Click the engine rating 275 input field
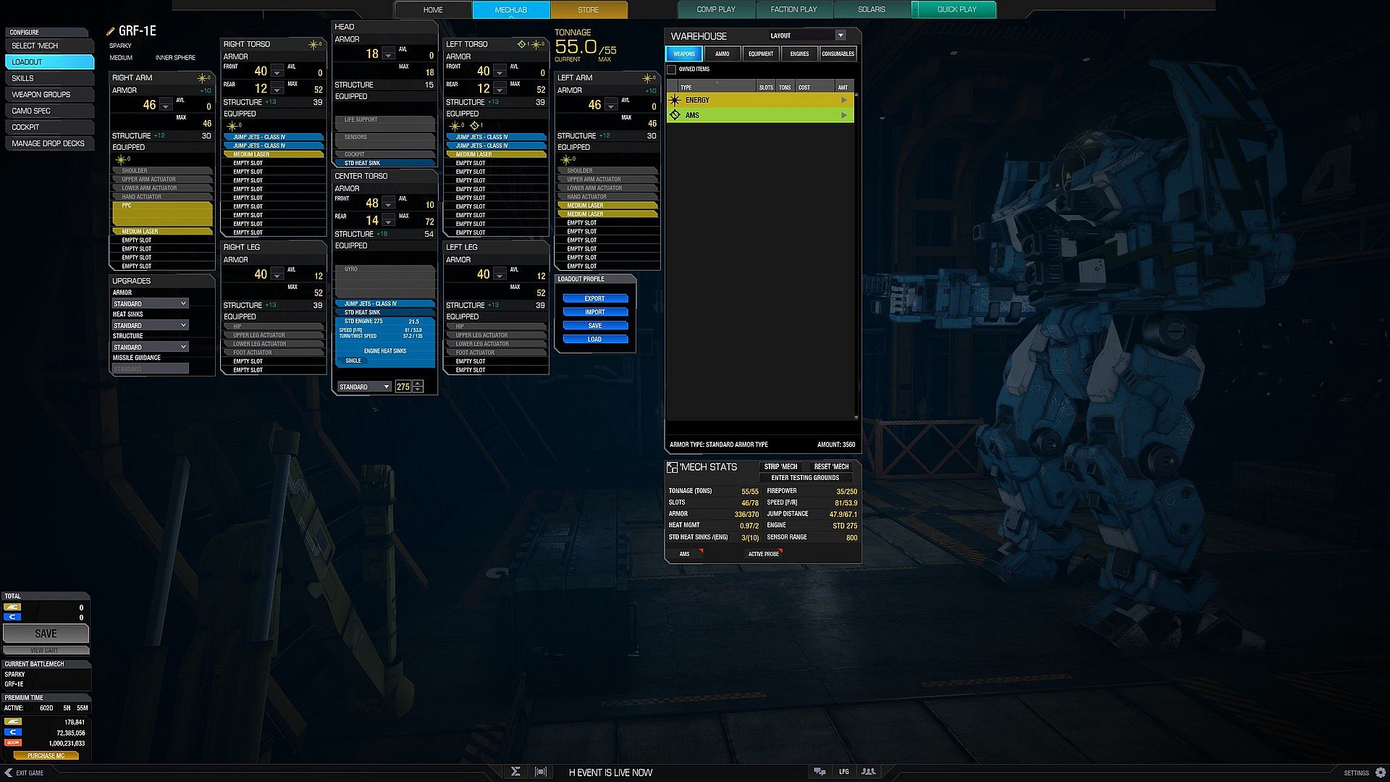 pyautogui.click(x=403, y=387)
